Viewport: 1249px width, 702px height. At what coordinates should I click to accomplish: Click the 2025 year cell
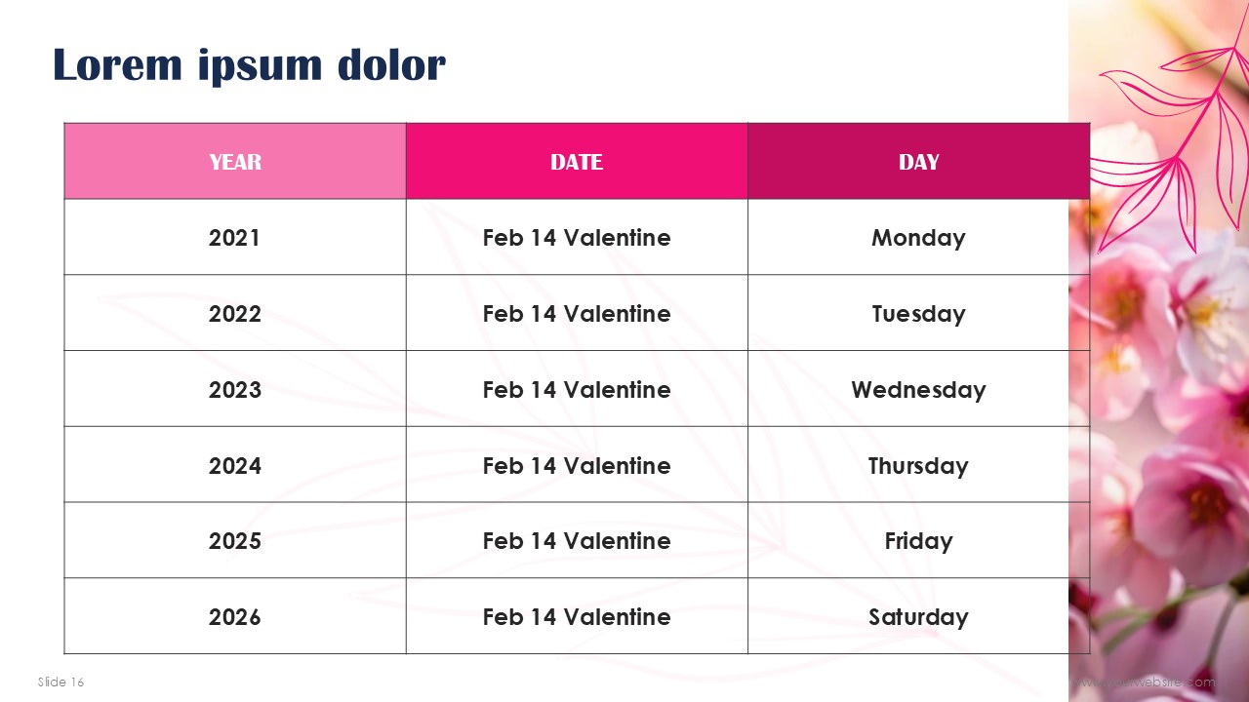click(235, 540)
